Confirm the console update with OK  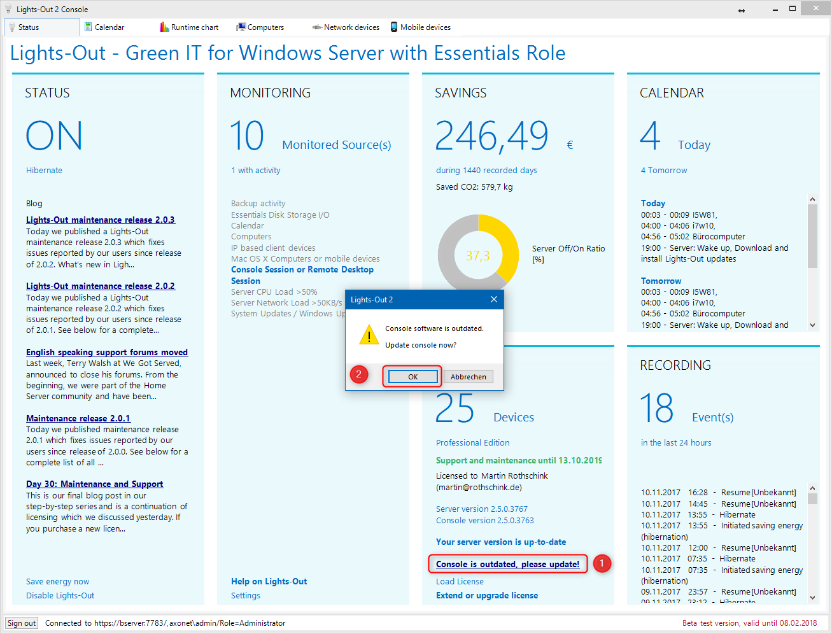click(x=412, y=377)
